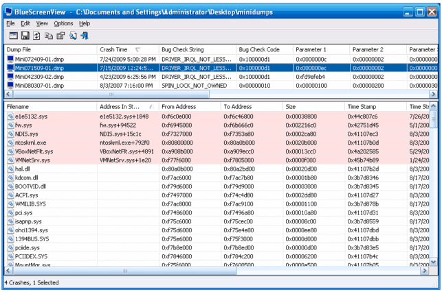
Task: Sort by Bug Check String header
Action: pyautogui.click(x=197, y=49)
